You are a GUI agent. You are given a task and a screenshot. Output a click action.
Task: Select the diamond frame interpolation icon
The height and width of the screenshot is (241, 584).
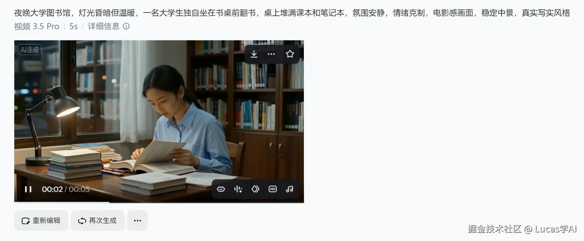[255, 189]
